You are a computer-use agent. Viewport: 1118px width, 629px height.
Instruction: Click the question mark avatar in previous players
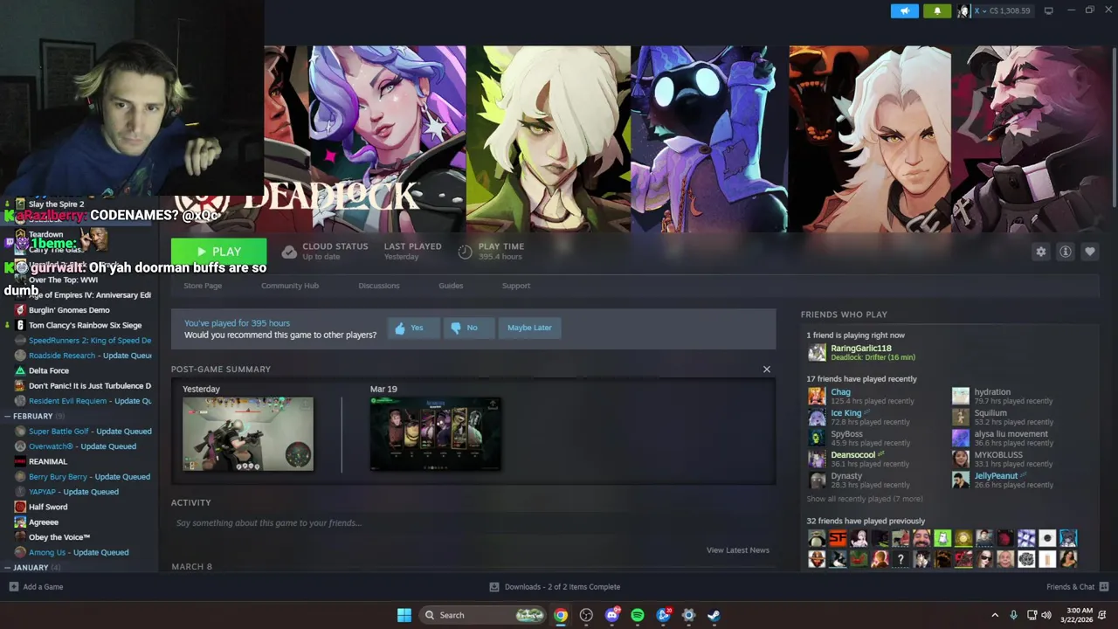click(901, 559)
